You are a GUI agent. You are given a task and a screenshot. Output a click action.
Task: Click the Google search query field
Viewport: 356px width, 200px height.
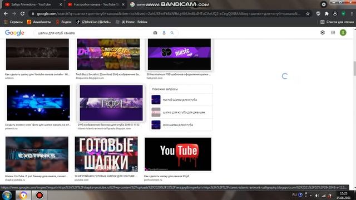tap(94, 33)
